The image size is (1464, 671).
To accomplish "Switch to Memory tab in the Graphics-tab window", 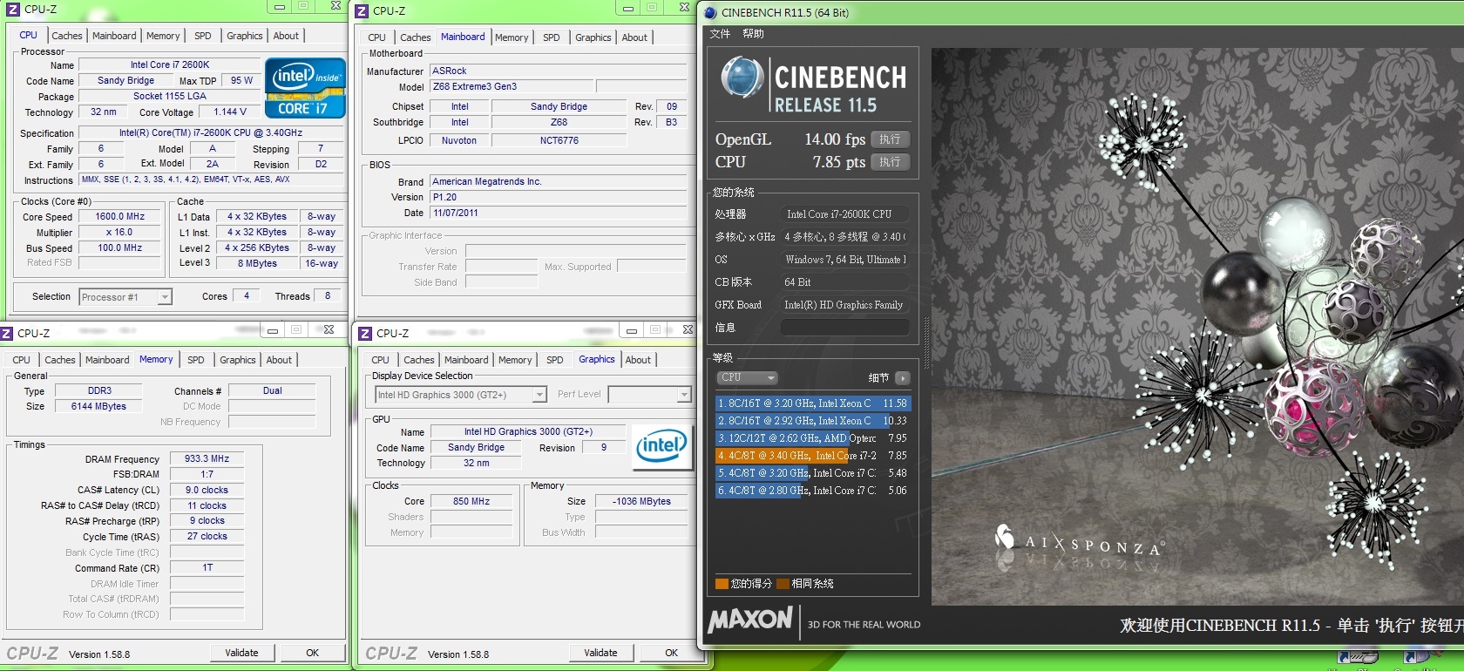I will coord(515,360).
